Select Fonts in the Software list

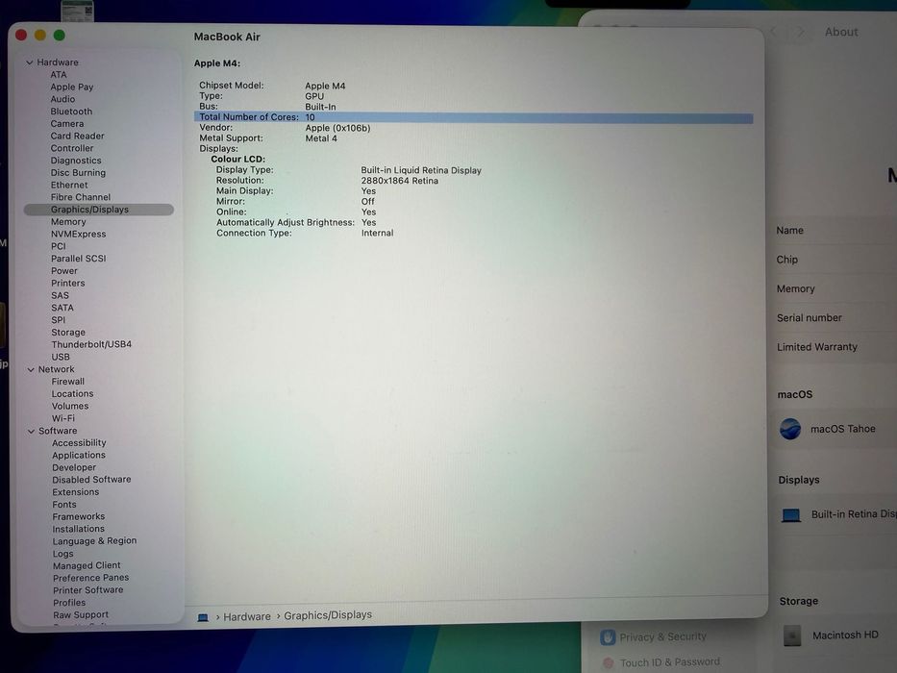tap(64, 505)
